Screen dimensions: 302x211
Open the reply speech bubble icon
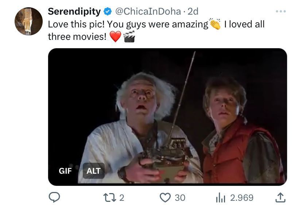coord(54,197)
